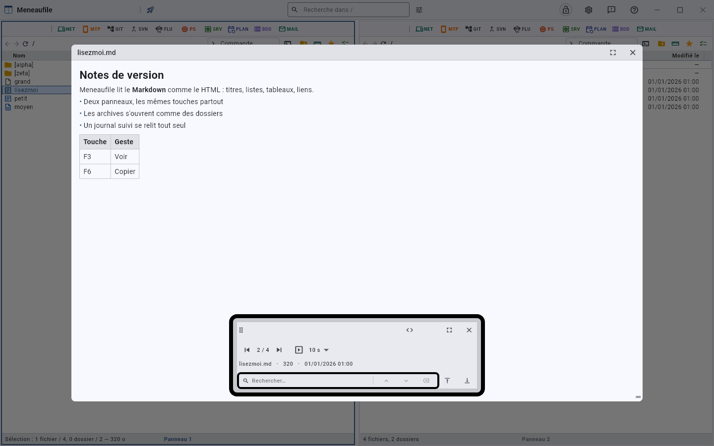Create new folder in right panel

click(661, 44)
